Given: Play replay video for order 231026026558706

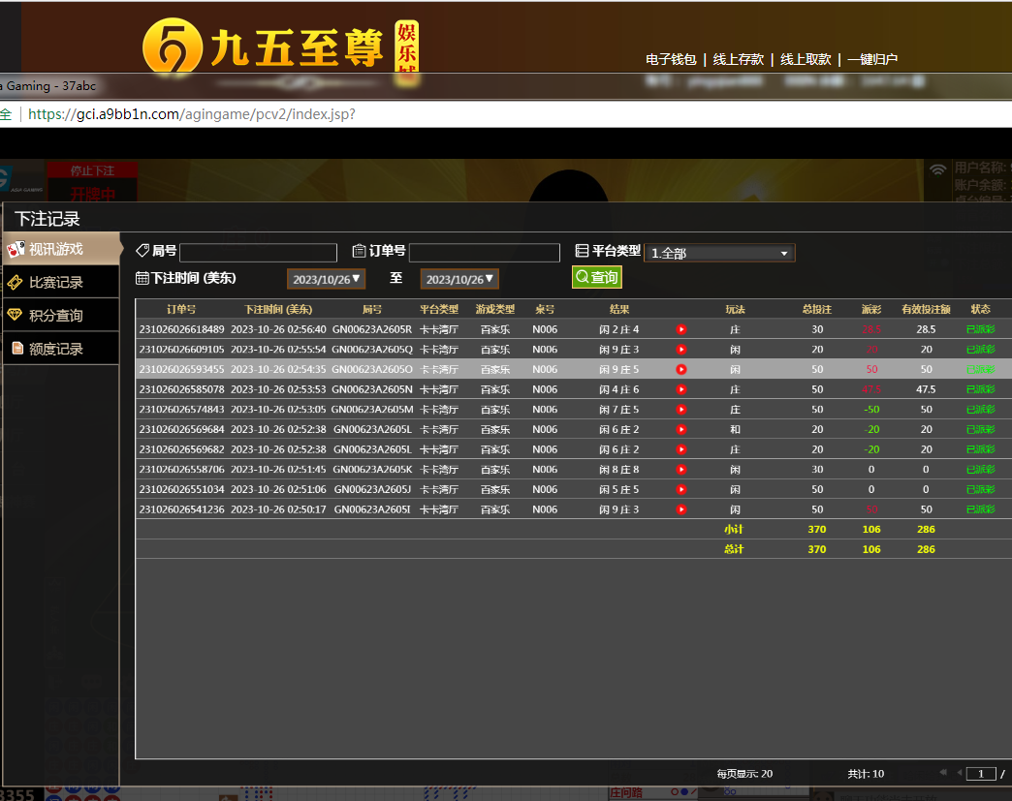Looking at the screenshot, I should click(x=680, y=470).
